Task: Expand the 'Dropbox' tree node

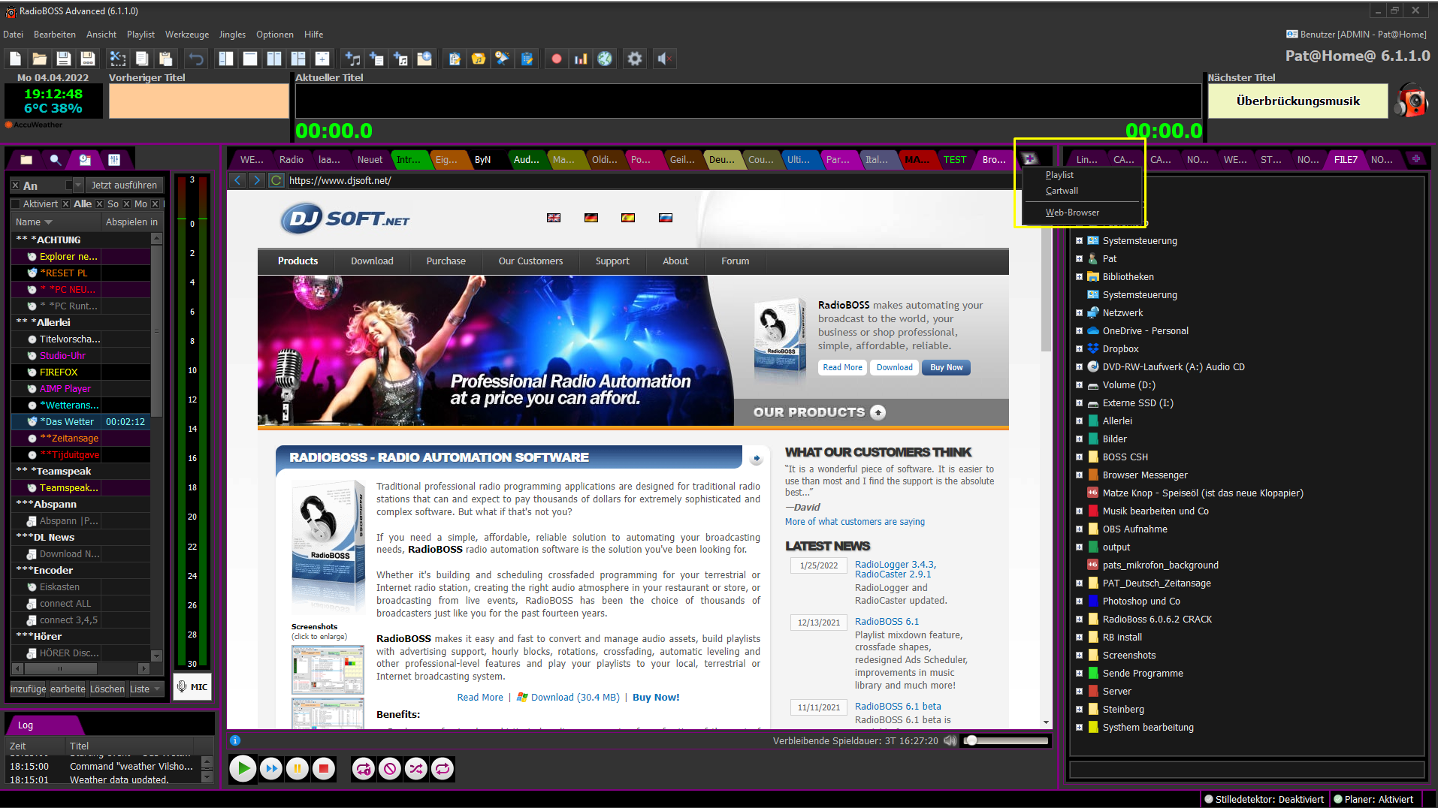Action: point(1080,349)
